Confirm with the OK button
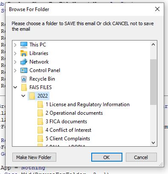This screenshot has height=174, width=168. [107, 157]
